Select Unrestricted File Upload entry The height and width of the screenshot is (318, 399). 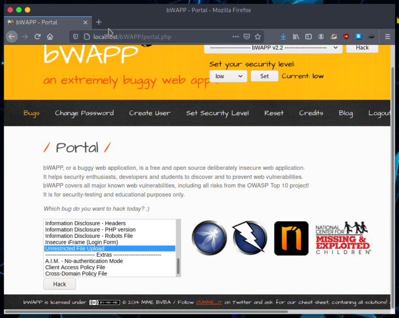(110, 248)
